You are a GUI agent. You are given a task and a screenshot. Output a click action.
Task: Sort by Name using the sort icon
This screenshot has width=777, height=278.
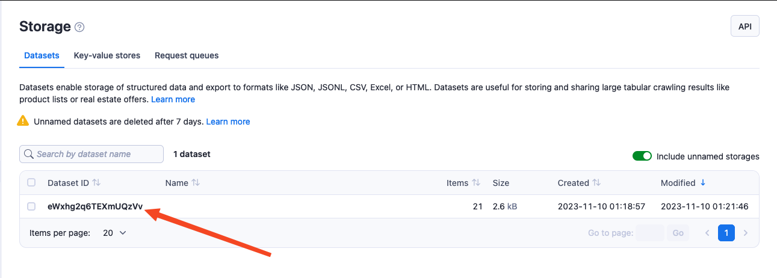coord(196,183)
